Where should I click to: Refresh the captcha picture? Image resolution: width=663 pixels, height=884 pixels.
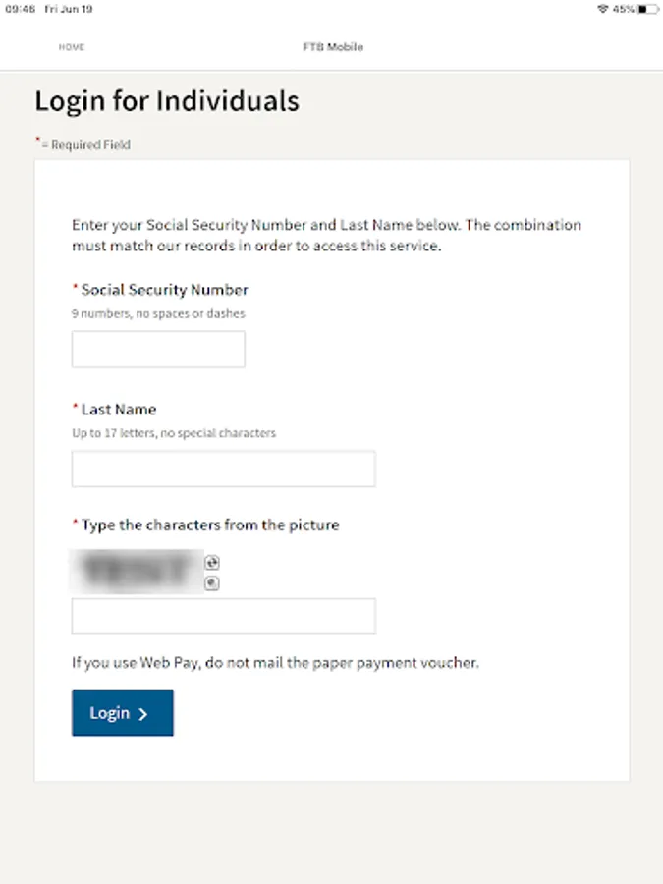212,563
